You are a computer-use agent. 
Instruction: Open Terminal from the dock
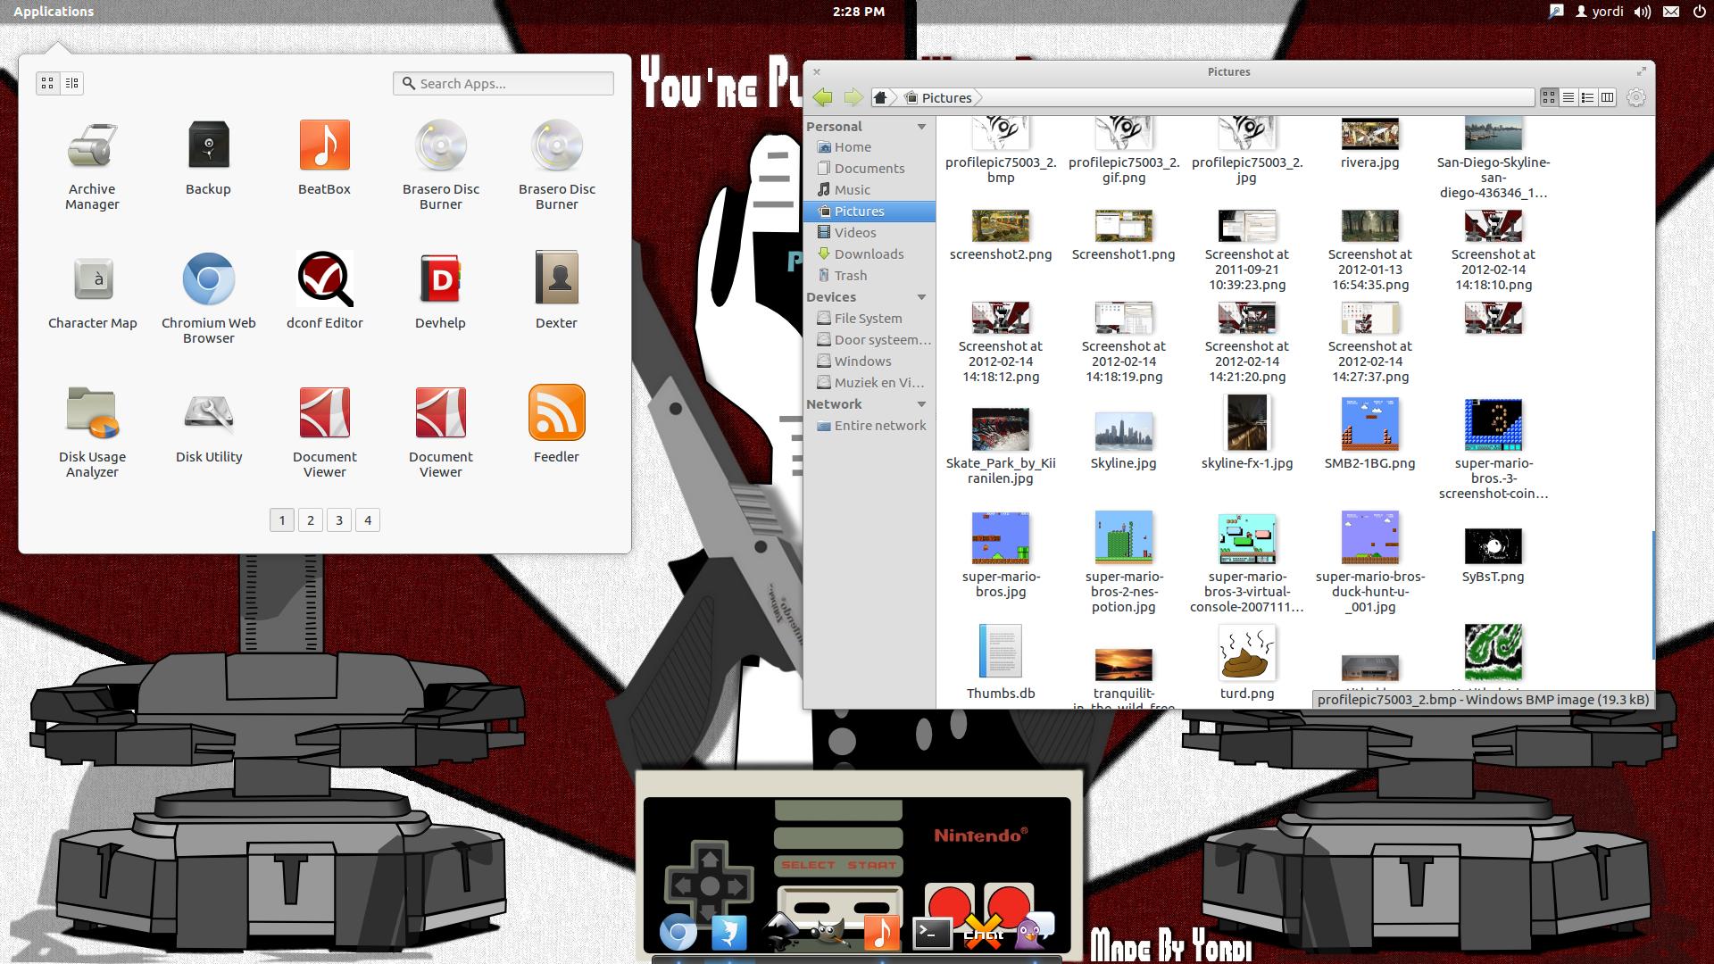pyautogui.click(x=932, y=933)
